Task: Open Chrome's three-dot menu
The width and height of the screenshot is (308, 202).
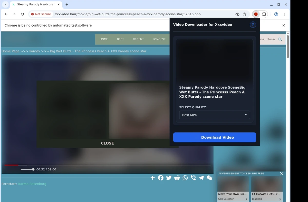Action: (284, 14)
